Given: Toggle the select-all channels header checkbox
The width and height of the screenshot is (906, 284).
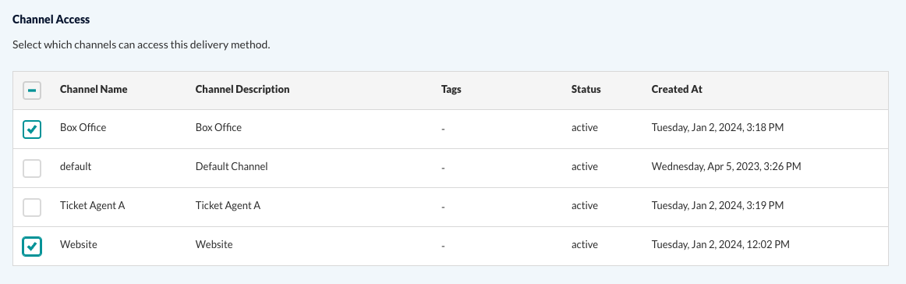Looking at the screenshot, I should click(32, 91).
